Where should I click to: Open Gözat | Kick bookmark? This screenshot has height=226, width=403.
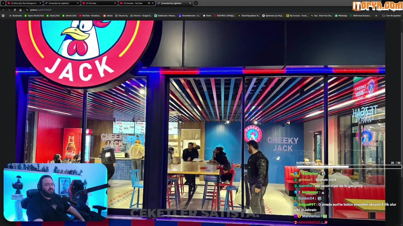[x=53, y=15]
